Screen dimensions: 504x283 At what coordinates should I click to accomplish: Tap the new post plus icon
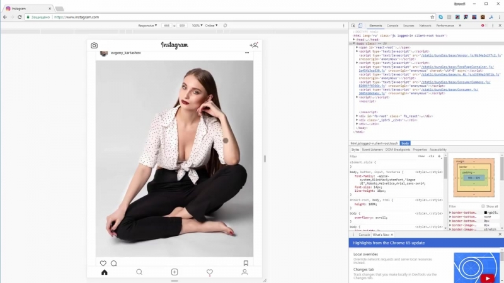[x=175, y=272]
